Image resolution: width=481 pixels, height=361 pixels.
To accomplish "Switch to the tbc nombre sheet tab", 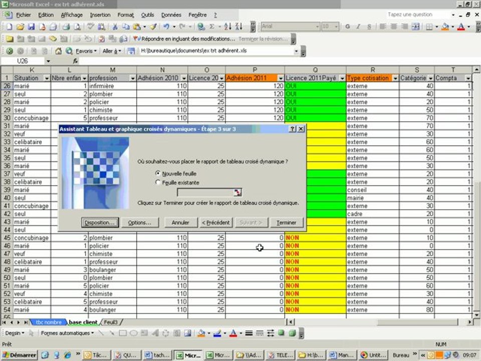I will [49, 322].
